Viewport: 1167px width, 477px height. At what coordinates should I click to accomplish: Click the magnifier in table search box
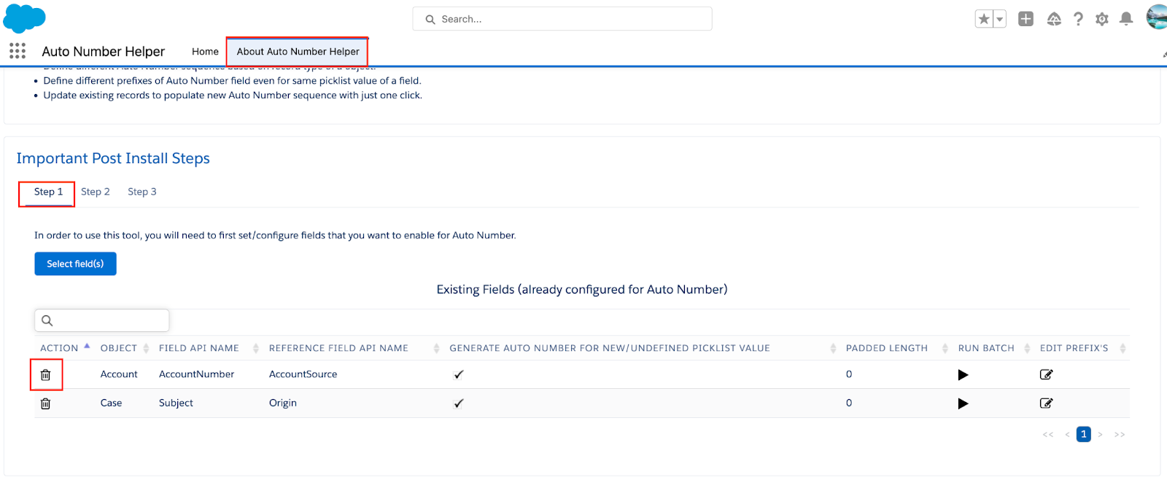pyautogui.click(x=47, y=320)
